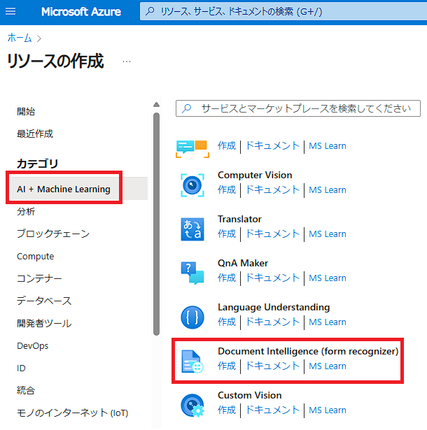Choose the DevOps category

tap(32, 346)
